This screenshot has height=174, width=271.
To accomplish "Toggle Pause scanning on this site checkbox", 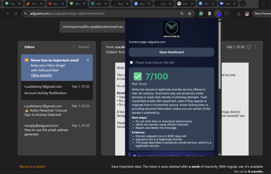I will pos(131,62).
